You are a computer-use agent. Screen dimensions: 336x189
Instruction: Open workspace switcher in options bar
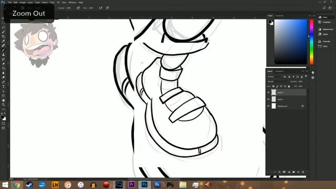pos(330,8)
